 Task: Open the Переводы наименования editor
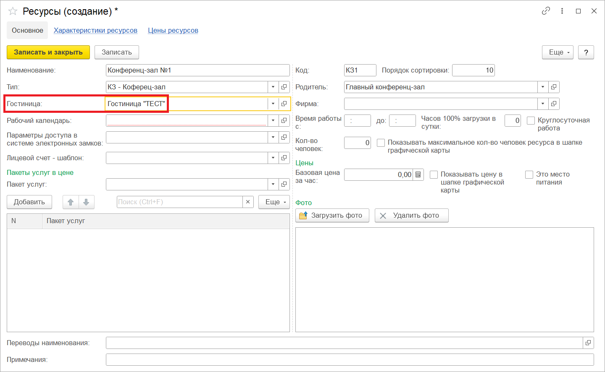(x=588, y=343)
